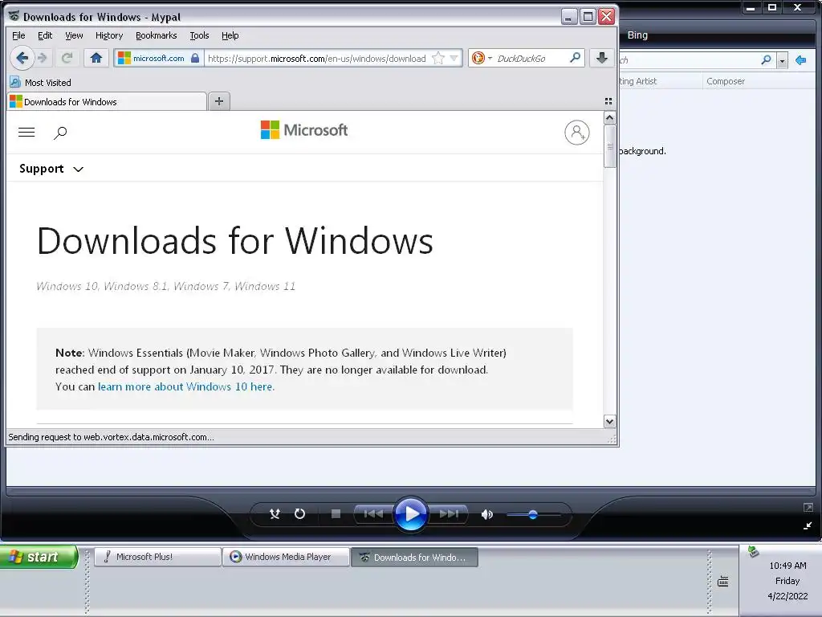This screenshot has height=617, width=822.
Task: Toggle repeat in Windows Media Player
Action: click(x=299, y=513)
